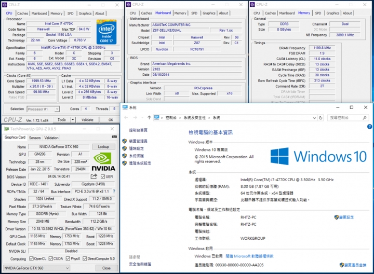The height and width of the screenshot is (274, 374).
Task: Click the product ID 00330-80000-00000-AA205
Action: [x=239, y=265]
